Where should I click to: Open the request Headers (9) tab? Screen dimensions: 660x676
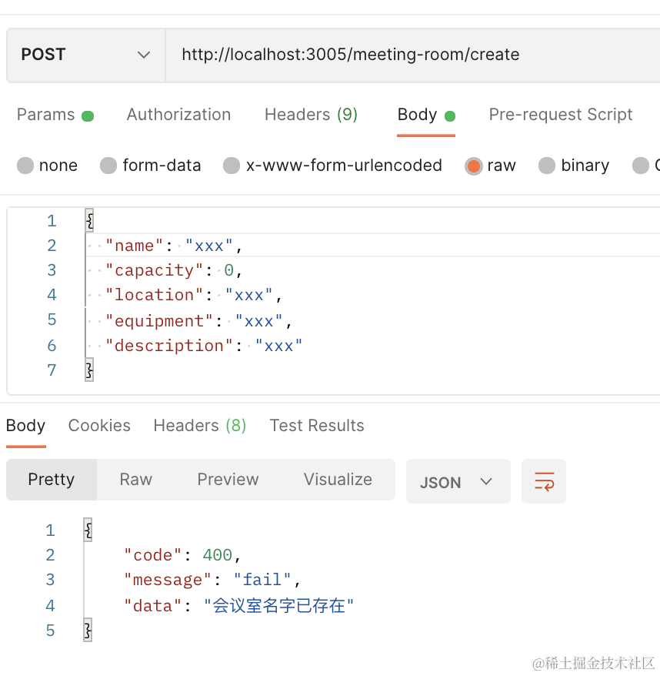[311, 115]
